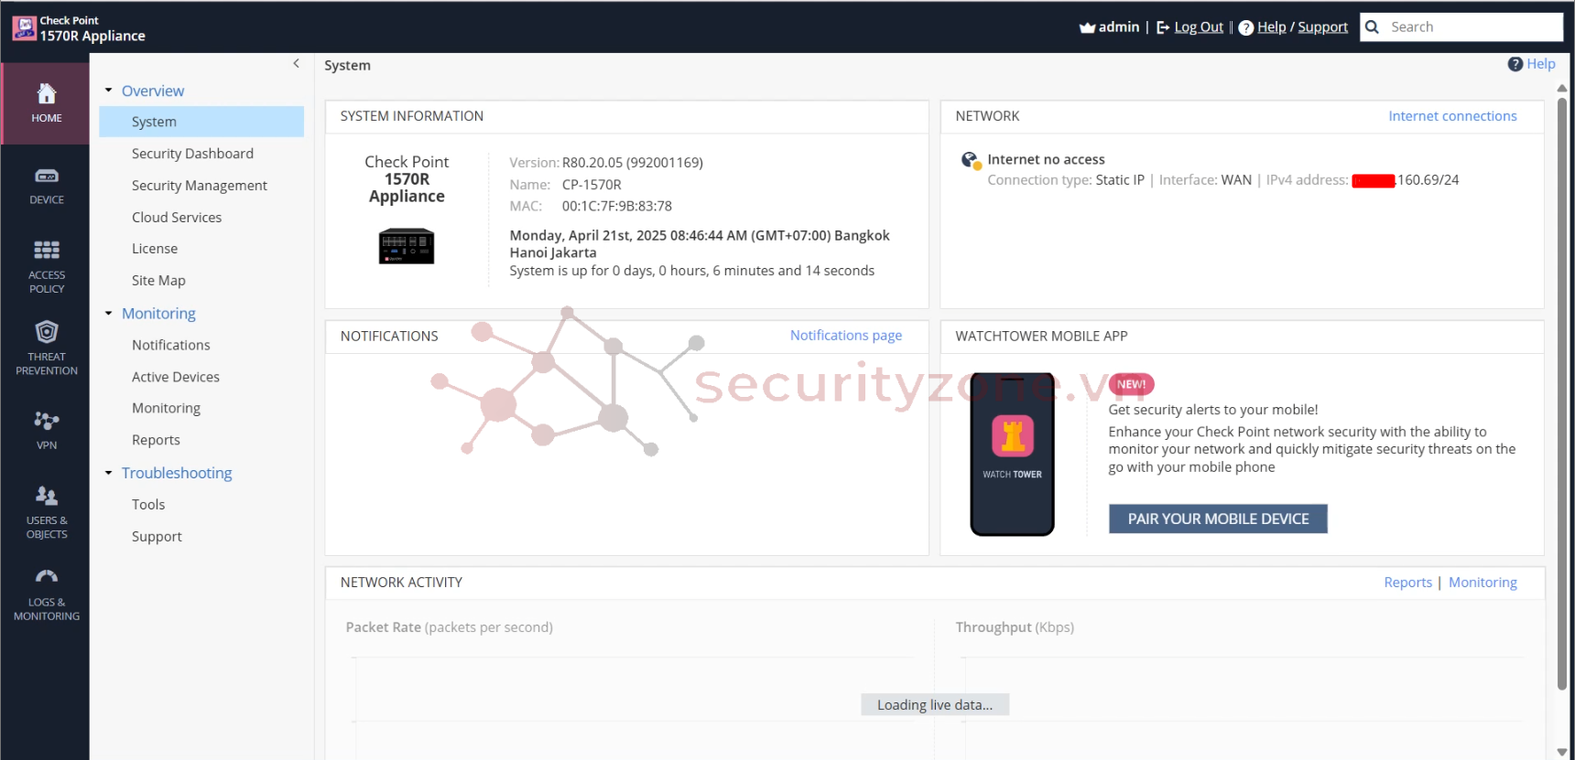1575x760 pixels.
Task: Click the NEW! badge in Watchtower panel
Action: (1132, 385)
